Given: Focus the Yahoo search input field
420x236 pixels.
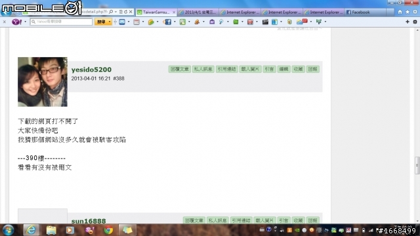Looking at the screenshot, I should coord(61,22).
